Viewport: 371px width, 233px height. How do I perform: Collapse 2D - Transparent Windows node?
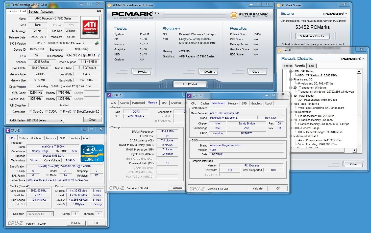click(x=290, y=88)
